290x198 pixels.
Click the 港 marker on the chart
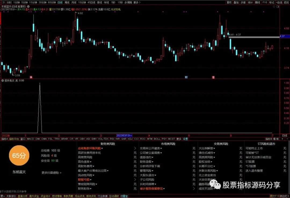pos(213,77)
